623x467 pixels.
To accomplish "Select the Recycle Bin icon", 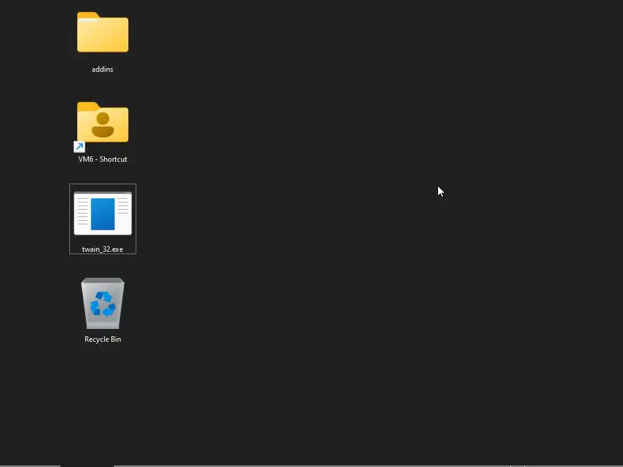I will click(x=102, y=303).
